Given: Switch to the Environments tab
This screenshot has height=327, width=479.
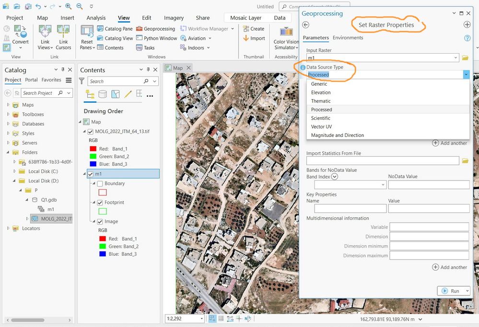Looking at the screenshot, I should coord(348,37).
